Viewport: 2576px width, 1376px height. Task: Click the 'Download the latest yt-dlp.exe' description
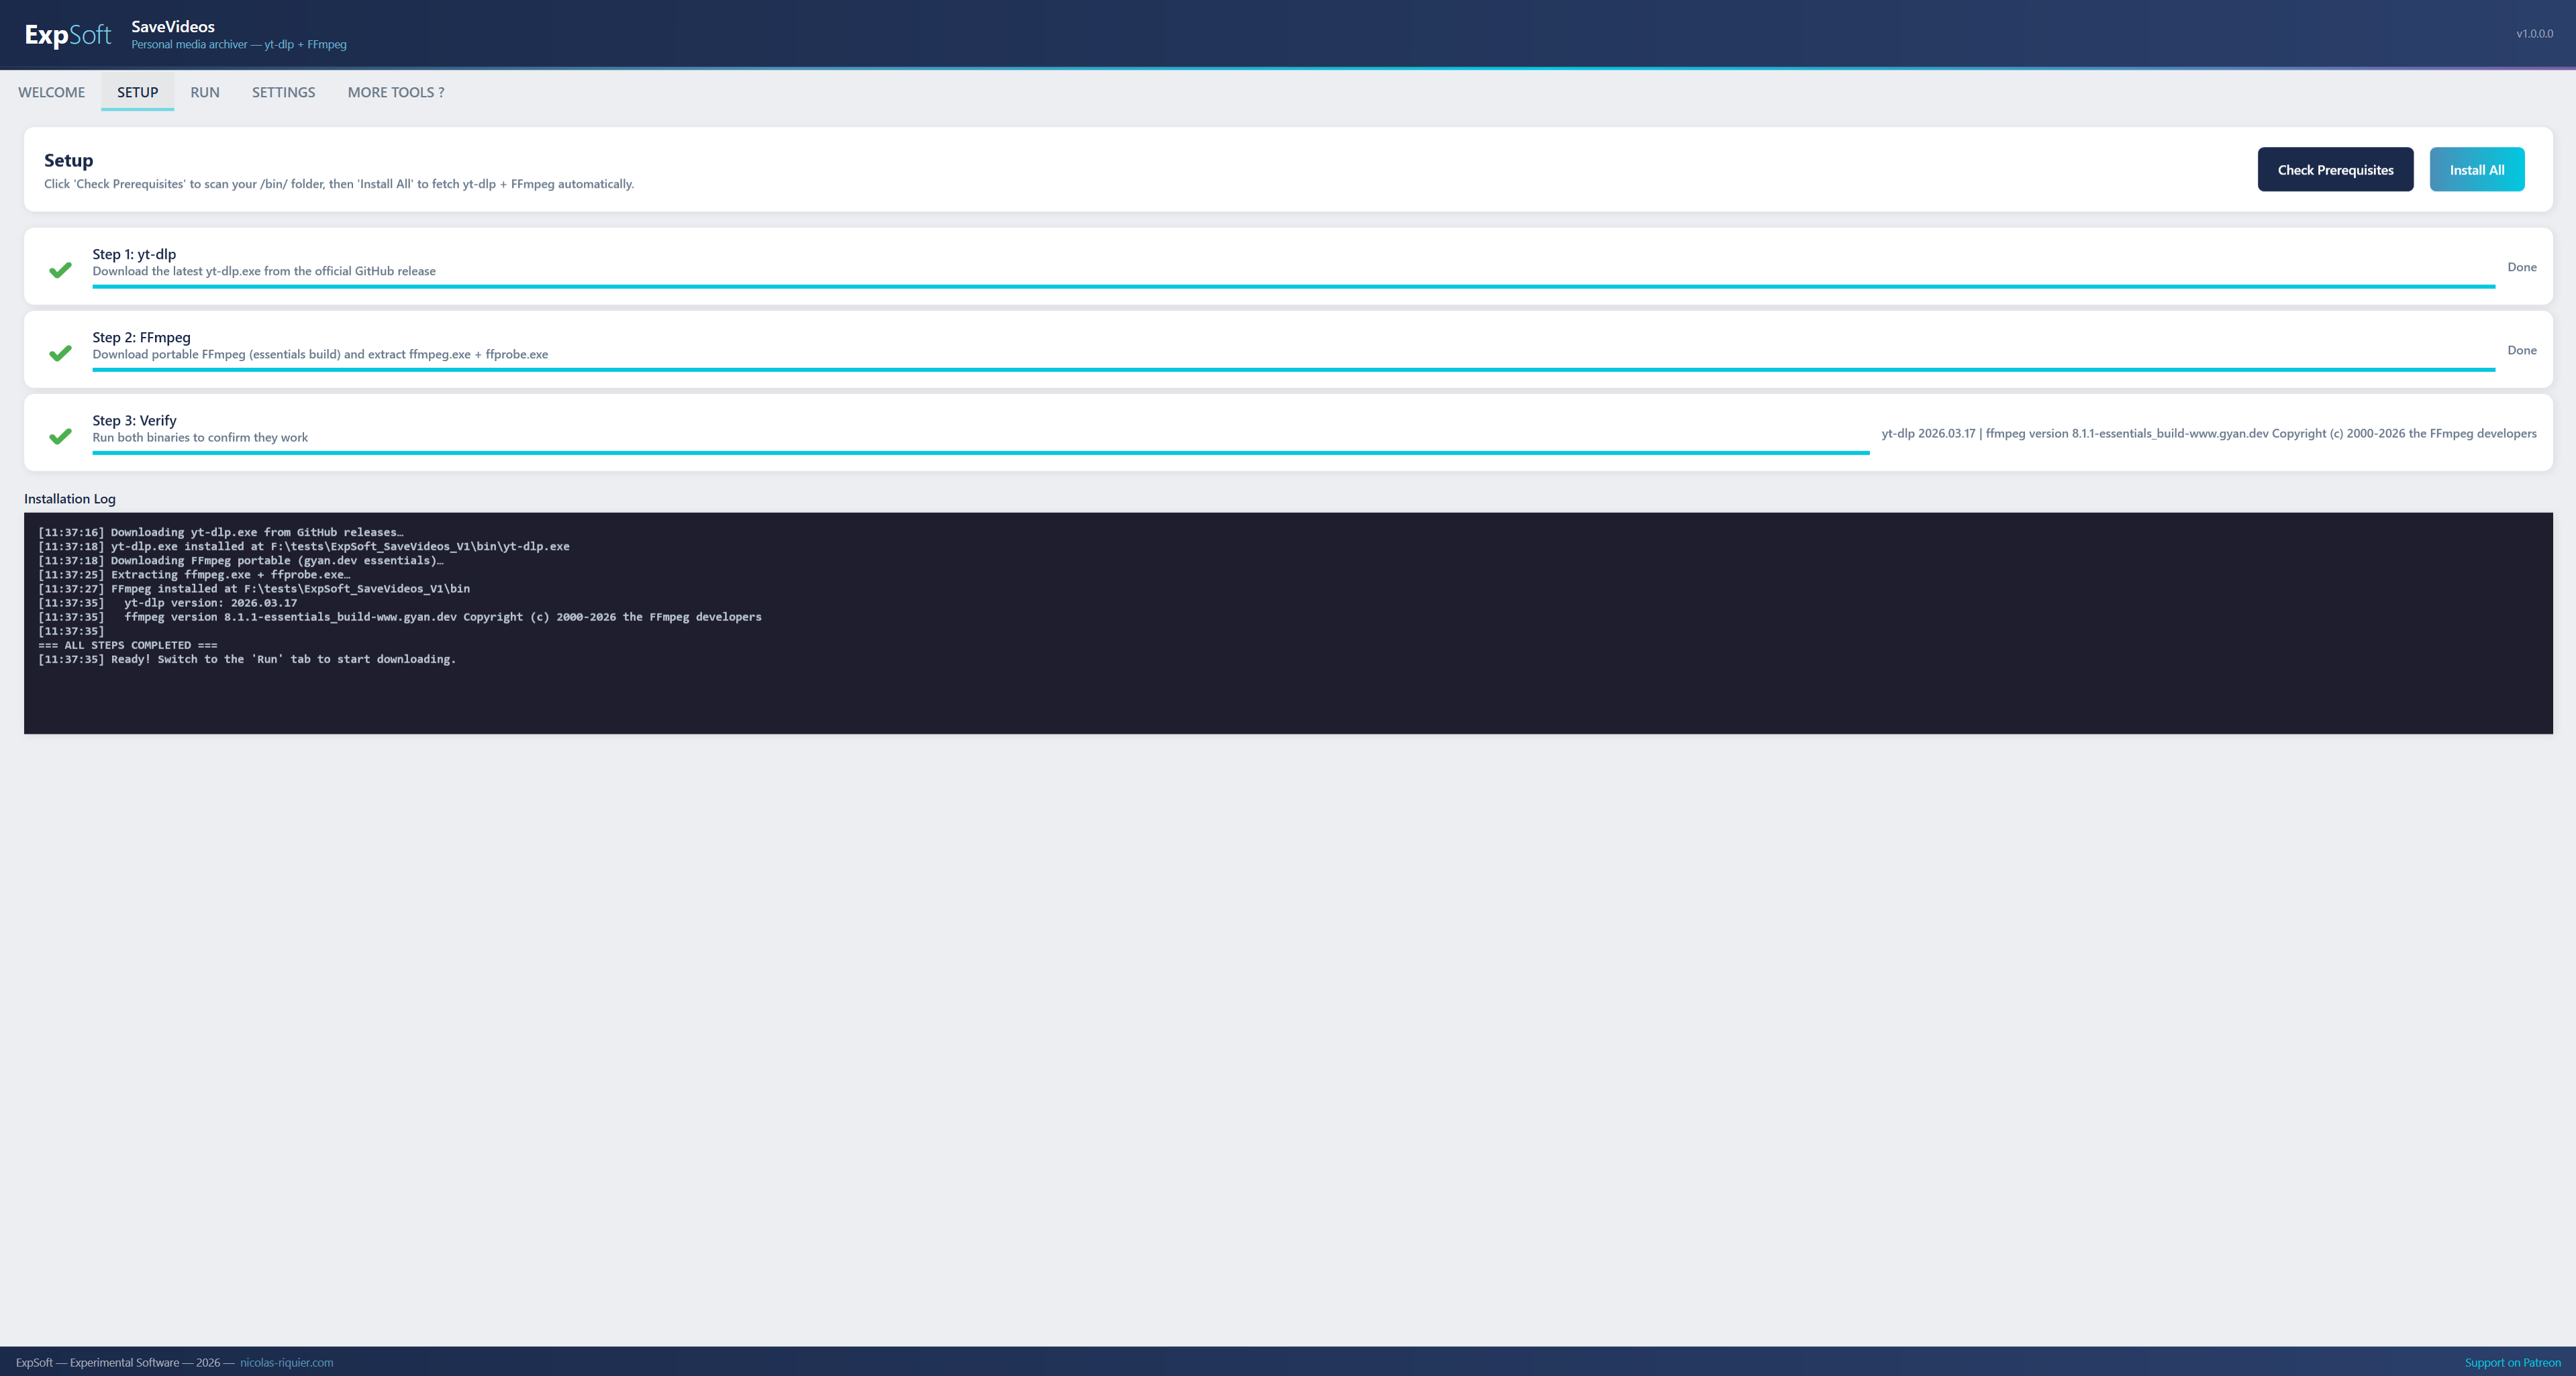[x=264, y=271]
